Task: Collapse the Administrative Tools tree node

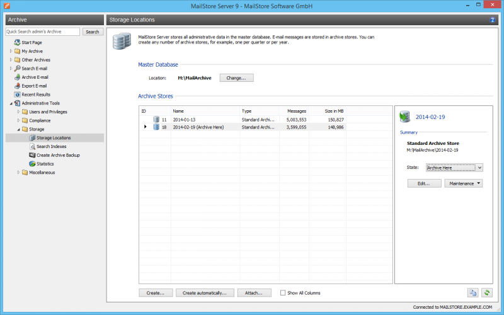Action: pos(11,103)
